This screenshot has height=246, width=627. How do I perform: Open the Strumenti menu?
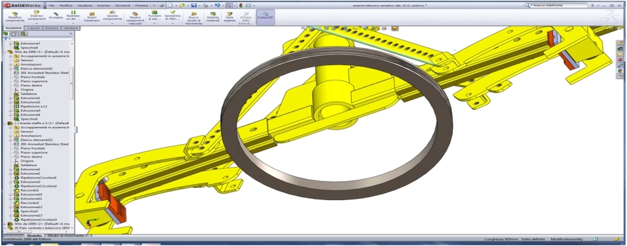click(123, 6)
